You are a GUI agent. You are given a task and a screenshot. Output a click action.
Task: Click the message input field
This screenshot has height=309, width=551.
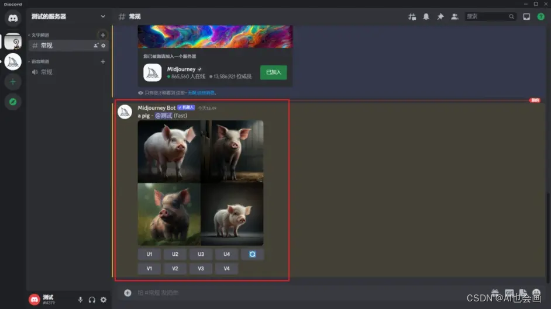(309, 293)
